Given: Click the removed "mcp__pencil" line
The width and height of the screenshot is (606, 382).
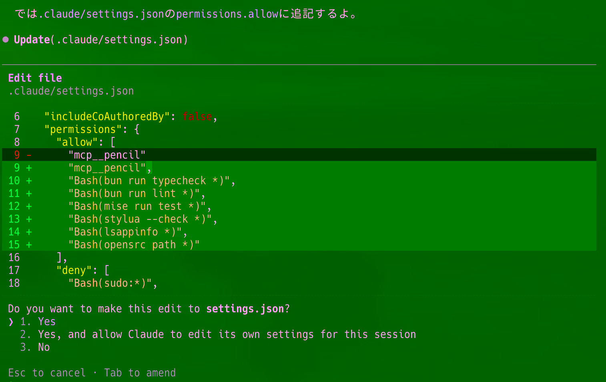Looking at the screenshot, I should (x=299, y=155).
